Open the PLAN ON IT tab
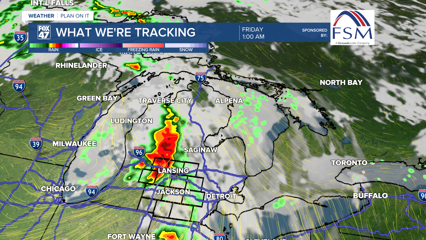Image resolution: width=426 pixels, height=240 pixels. [x=75, y=16]
